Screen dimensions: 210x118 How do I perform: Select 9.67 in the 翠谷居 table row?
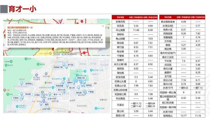click(x=136, y=43)
